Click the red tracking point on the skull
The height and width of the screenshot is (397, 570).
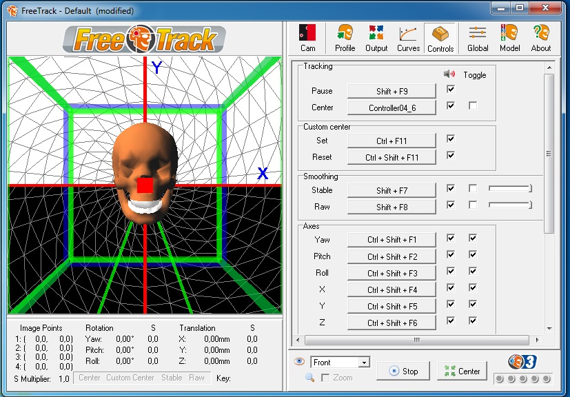tap(145, 185)
